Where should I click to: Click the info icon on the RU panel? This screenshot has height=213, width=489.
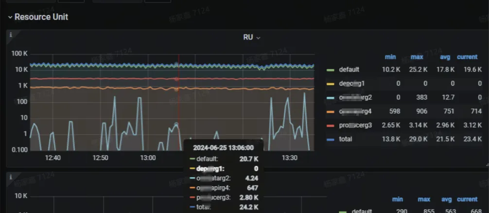click(x=11, y=35)
